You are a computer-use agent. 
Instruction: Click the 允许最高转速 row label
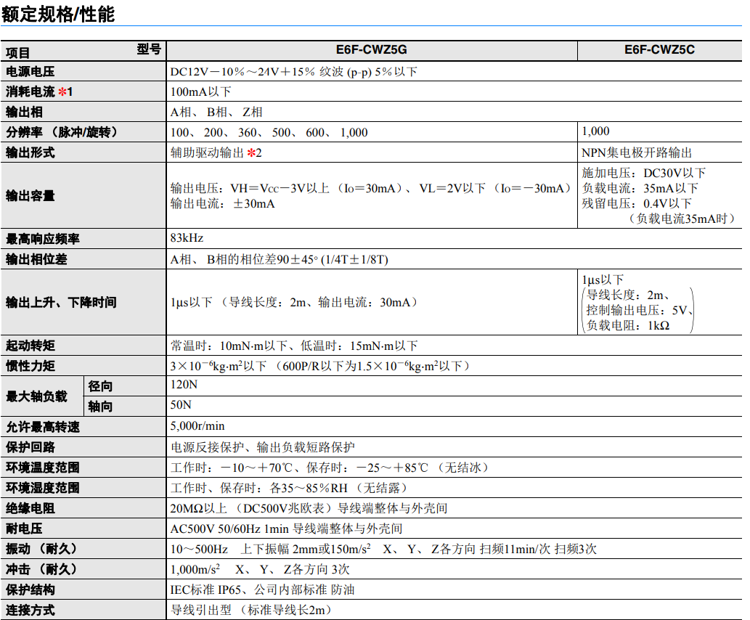(43, 427)
